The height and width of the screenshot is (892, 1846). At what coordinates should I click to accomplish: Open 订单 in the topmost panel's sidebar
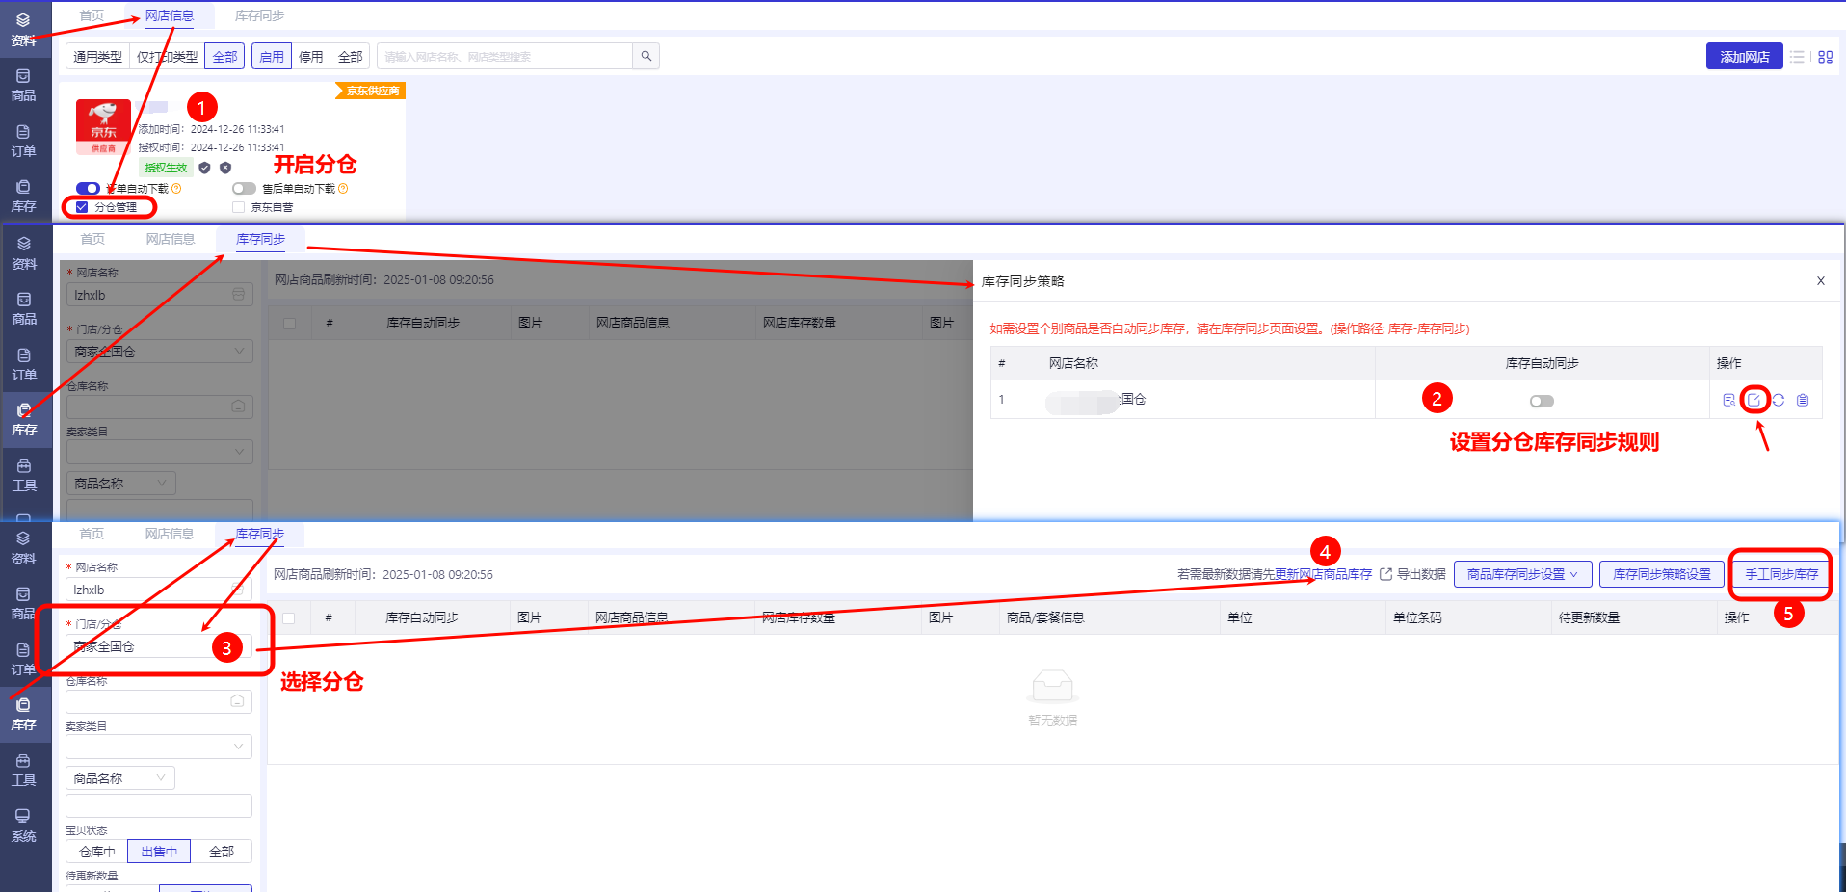23,141
